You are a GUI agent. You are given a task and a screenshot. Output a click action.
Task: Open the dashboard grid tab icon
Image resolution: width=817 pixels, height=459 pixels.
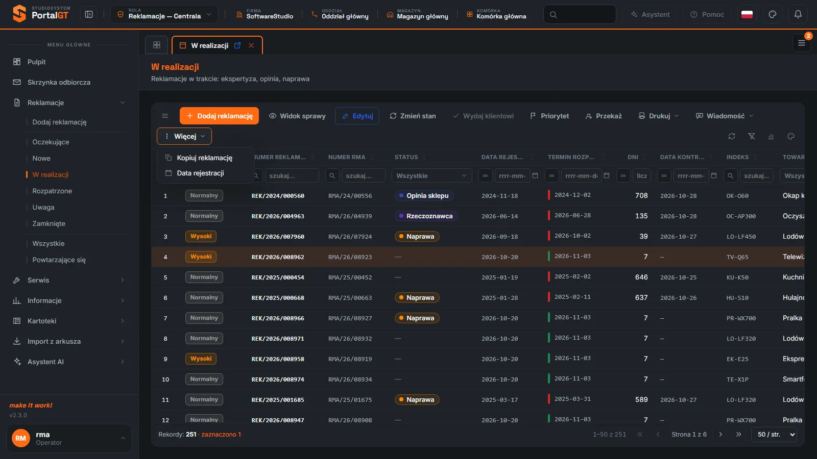coord(157,45)
